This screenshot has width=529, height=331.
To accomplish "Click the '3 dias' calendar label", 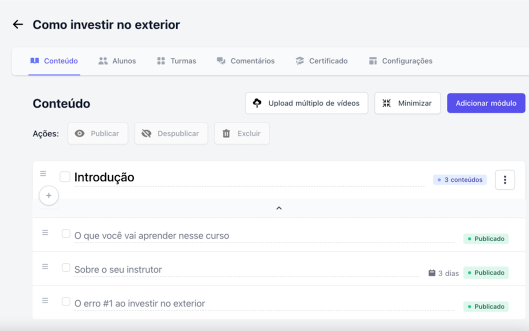I will [x=444, y=273].
